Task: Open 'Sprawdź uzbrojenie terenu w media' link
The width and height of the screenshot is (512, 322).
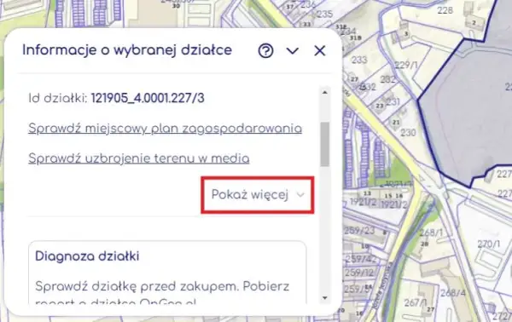Action: pyautogui.click(x=139, y=158)
